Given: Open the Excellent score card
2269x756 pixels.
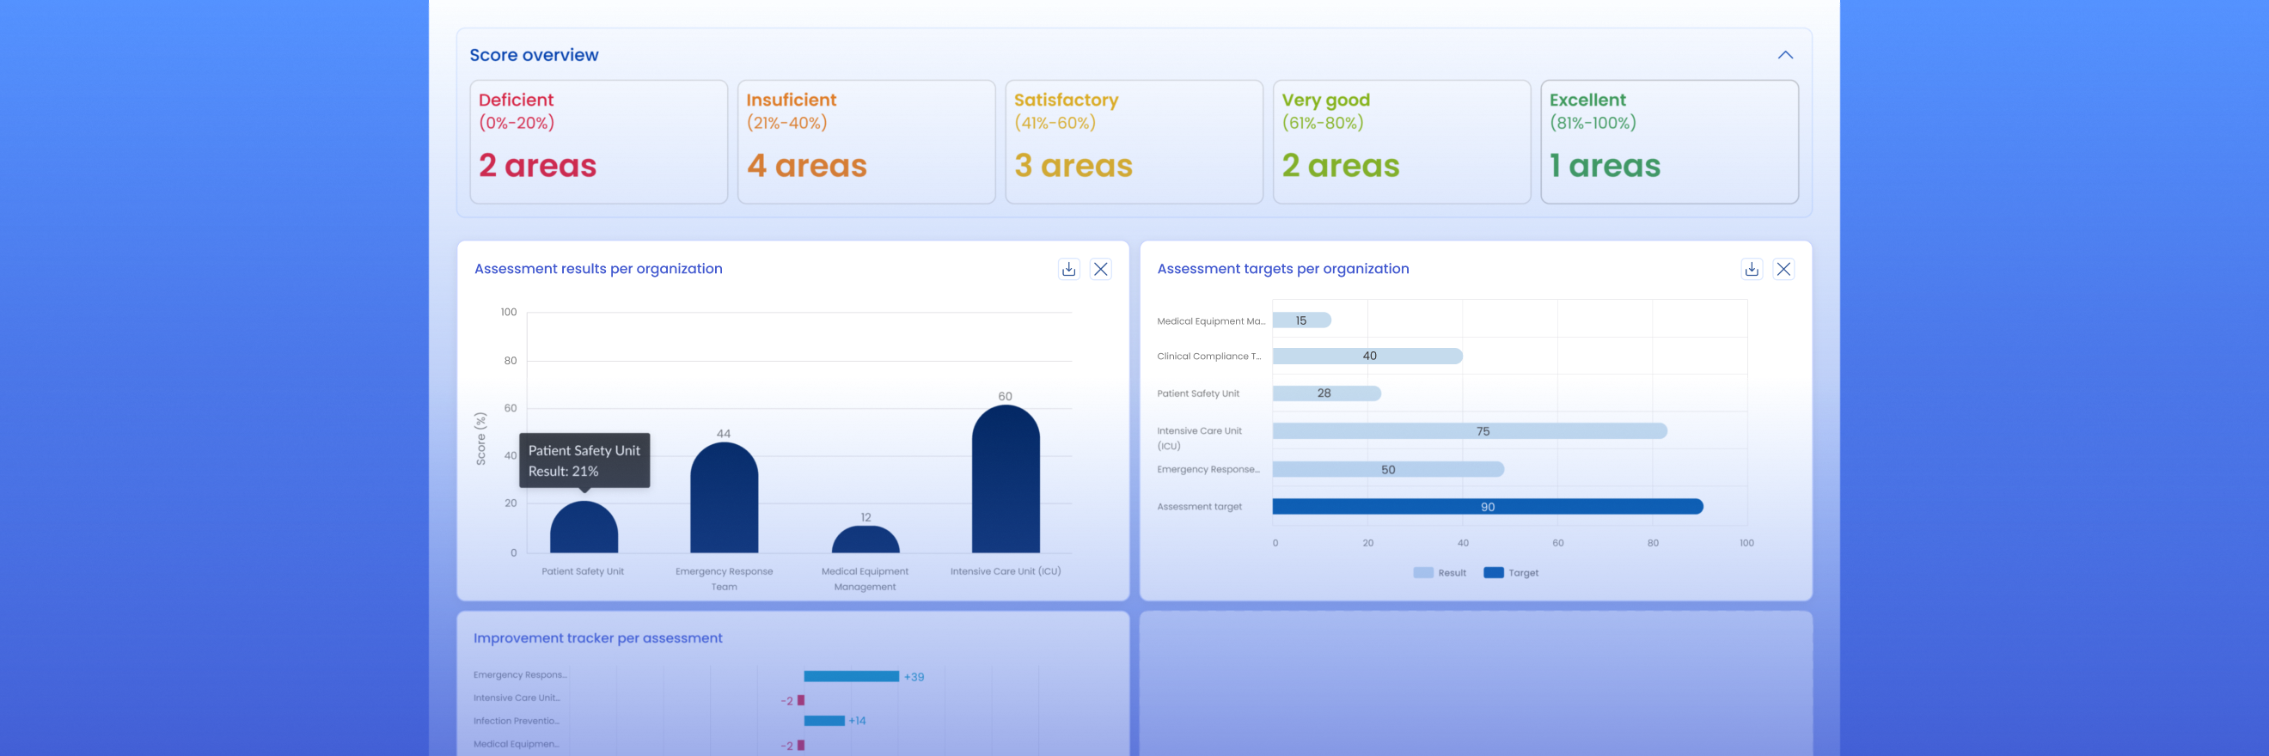Looking at the screenshot, I should tap(1669, 142).
